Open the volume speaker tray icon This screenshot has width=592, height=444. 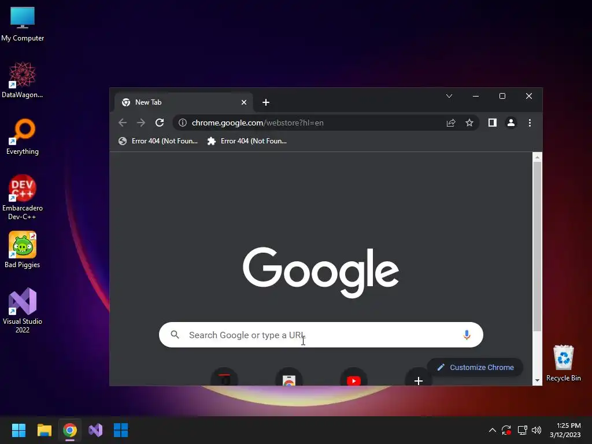536,430
